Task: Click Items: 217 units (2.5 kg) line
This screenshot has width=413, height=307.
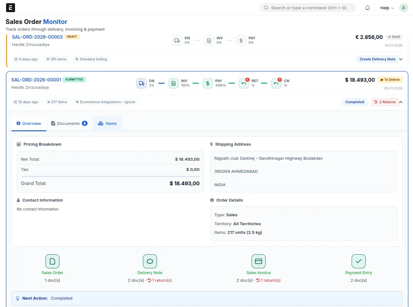Action: 238,233
